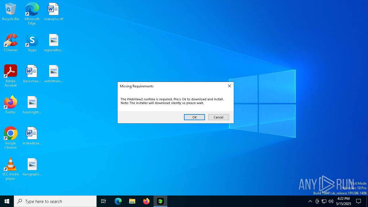
Task: Open File Explorer from the taskbar
Action: [132, 201]
